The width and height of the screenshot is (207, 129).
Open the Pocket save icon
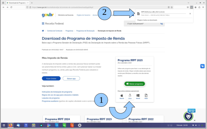(188, 7)
